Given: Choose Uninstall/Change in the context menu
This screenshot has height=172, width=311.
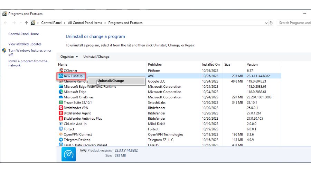Looking at the screenshot, I should pyautogui.click(x=116, y=81).
